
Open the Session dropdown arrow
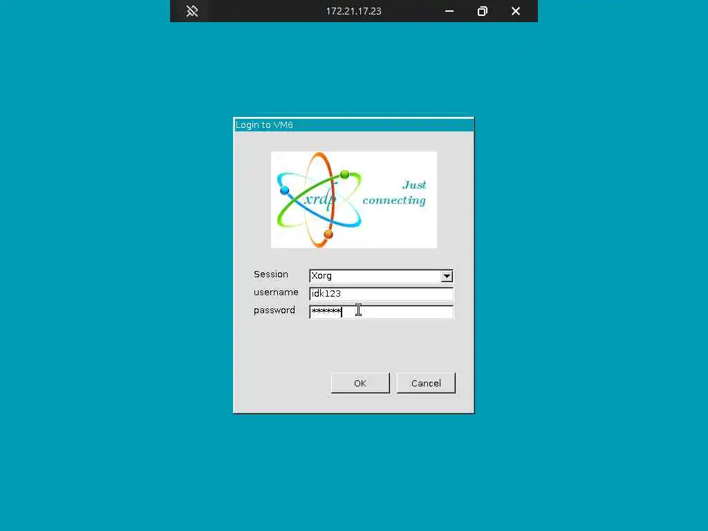coord(447,276)
